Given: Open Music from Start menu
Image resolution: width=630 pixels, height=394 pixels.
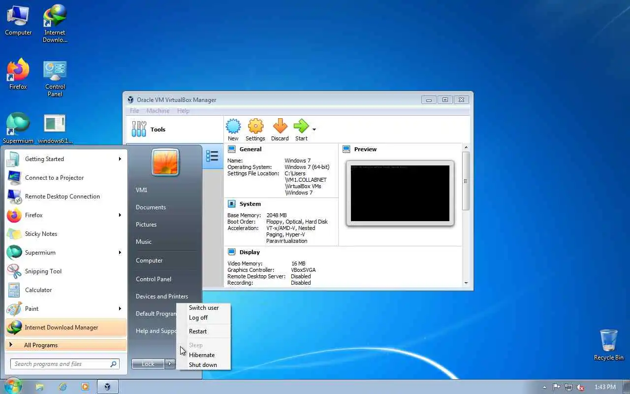Looking at the screenshot, I should click(144, 242).
